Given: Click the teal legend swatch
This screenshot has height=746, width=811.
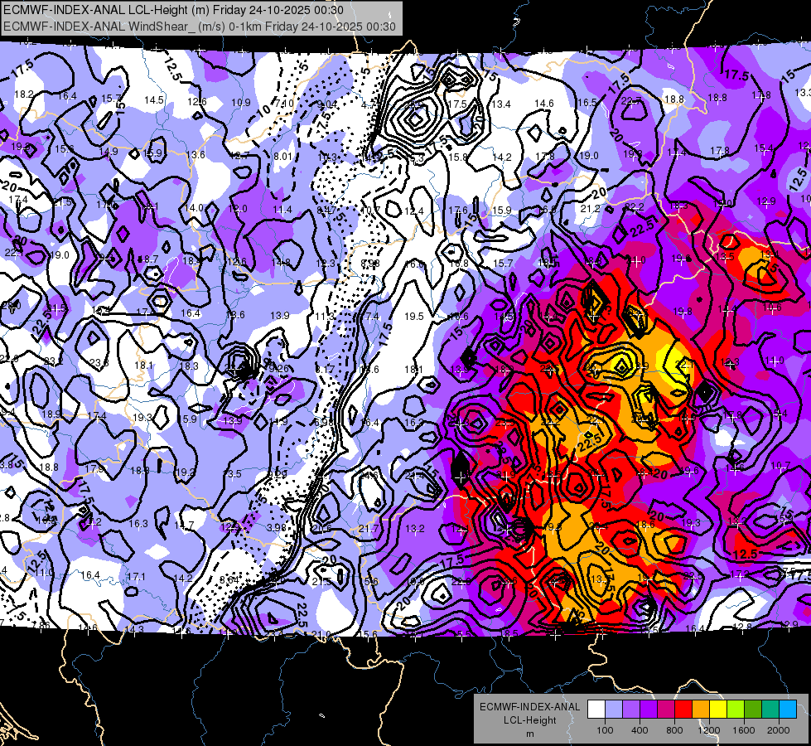Looking at the screenshot, I should (x=770, y=709).
